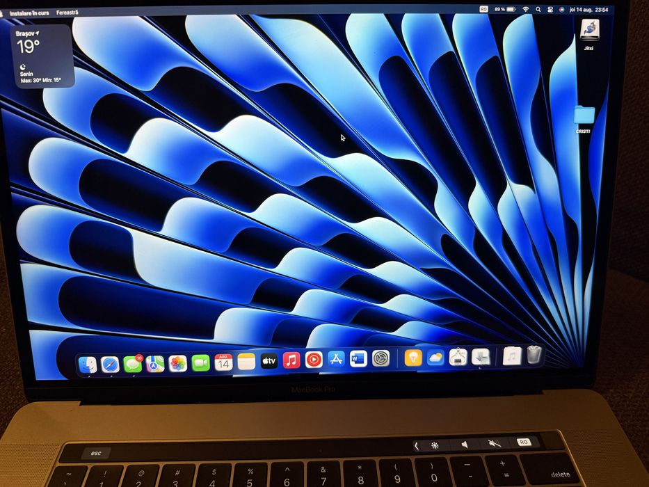Open Finder from the Dock
This screenshot has width=649, height=487.
click(88, 365)
